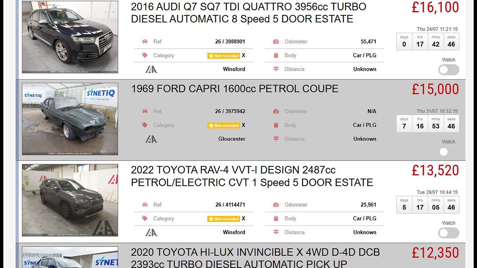Image resolution: width=477 pixels, height=268 pixels.
Task: Click the Odometer gauge icon in Toyota RAV-4 listing
Action: click(276, 205)
